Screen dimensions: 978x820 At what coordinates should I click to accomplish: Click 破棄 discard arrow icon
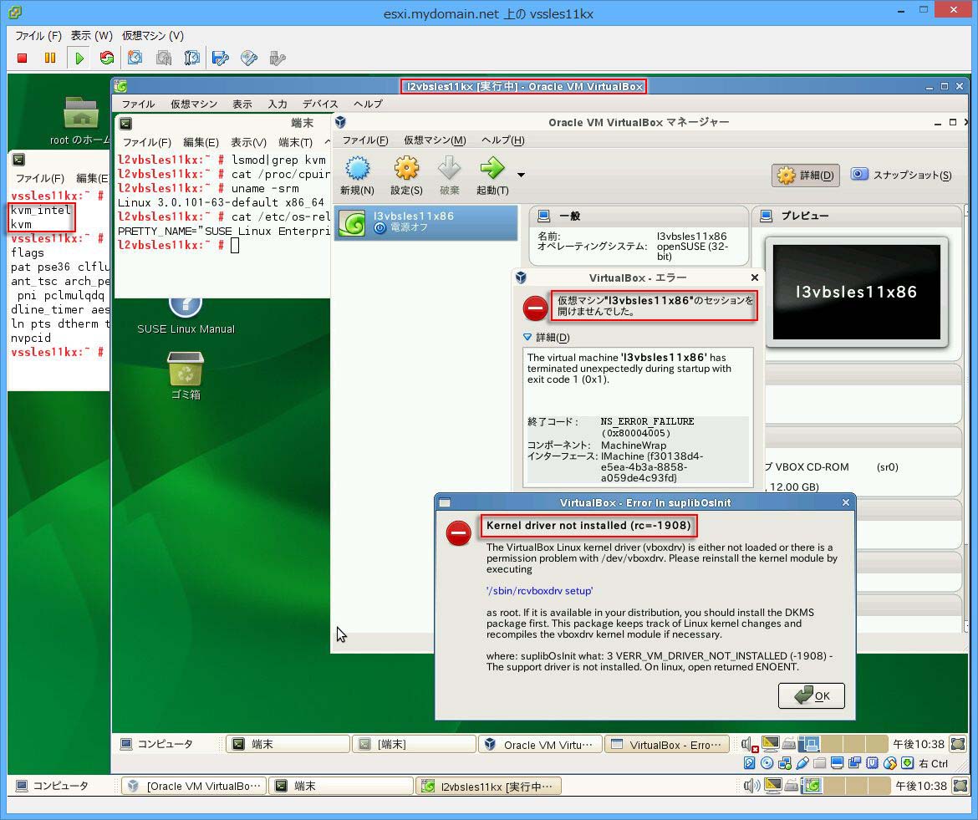pyautogui.click(x=449, y=176)
